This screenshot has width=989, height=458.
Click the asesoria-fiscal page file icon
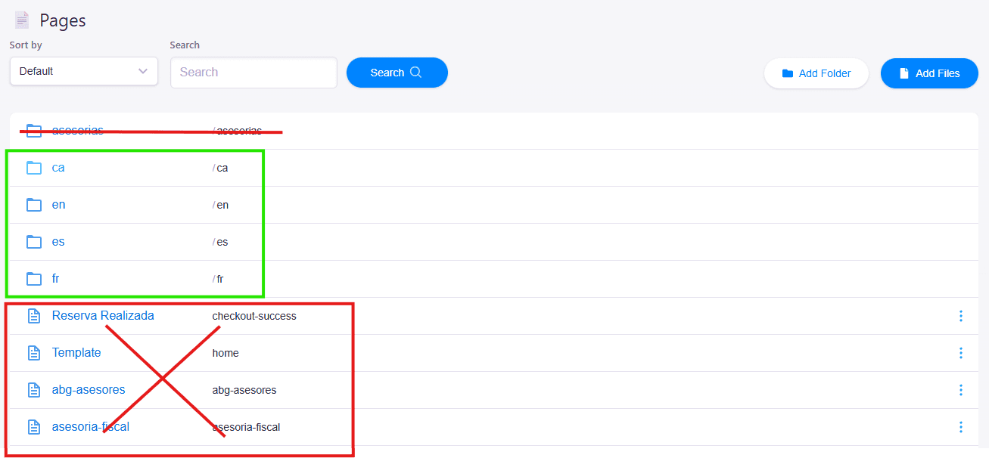coord(34,427)
